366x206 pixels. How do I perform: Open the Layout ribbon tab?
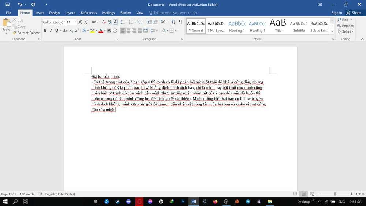tap(70, 13)
